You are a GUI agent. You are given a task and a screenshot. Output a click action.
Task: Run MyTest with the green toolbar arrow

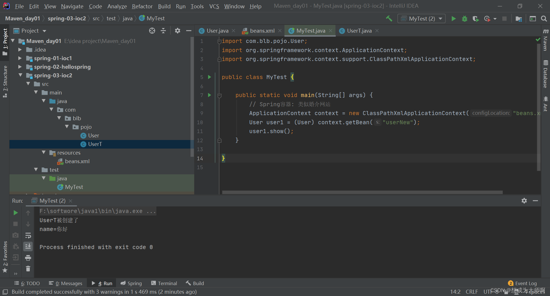click(453, 19)
